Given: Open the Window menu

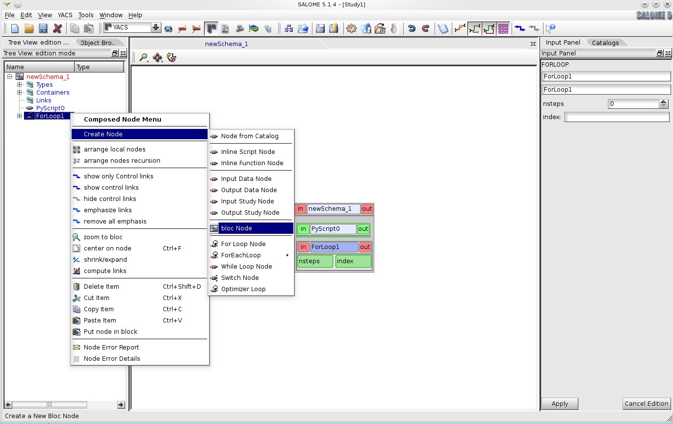Looking at the screenshot, I should (111, 15).
